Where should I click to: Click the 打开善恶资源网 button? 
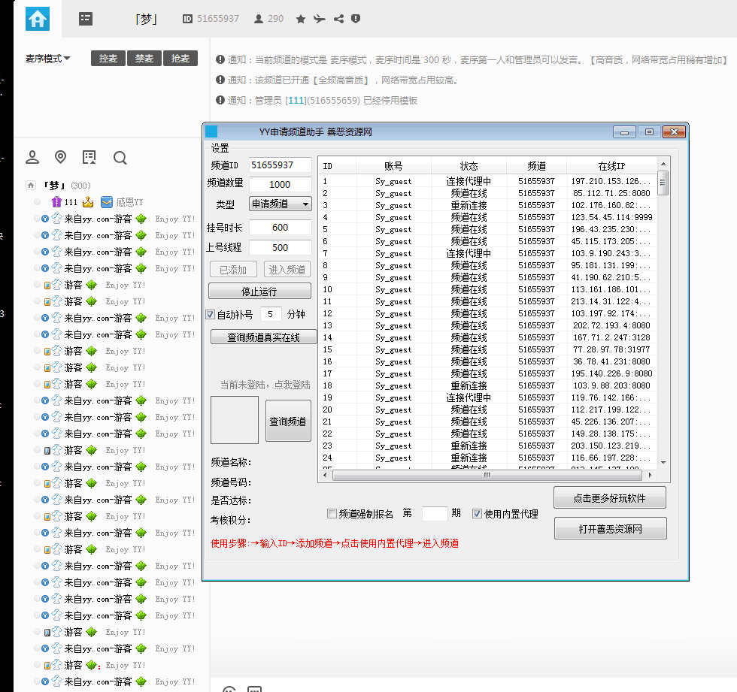point(610,528)
